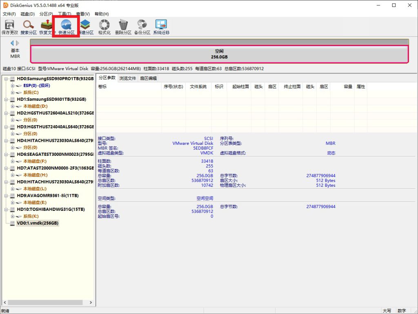Switch to the 扇区编辑 tab
The height and width of the screenshot is (314, 418).
(x=148, y=78)
